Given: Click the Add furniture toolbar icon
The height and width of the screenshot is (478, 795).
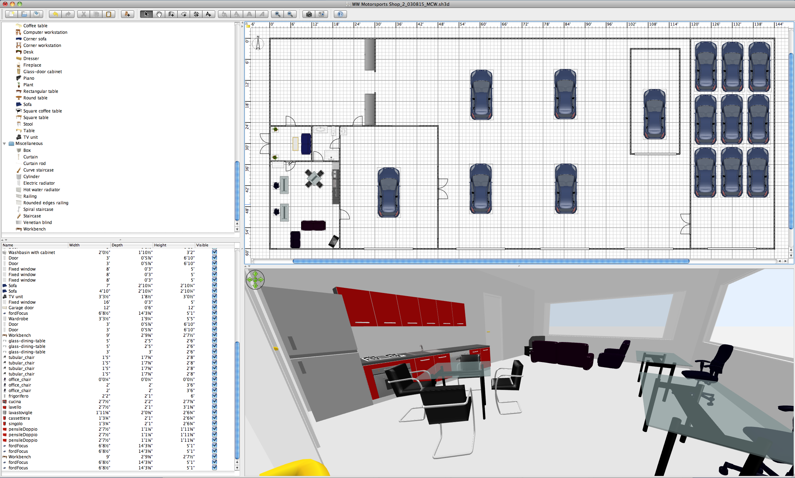Looking at the screenshot, I should pos(127,14).
